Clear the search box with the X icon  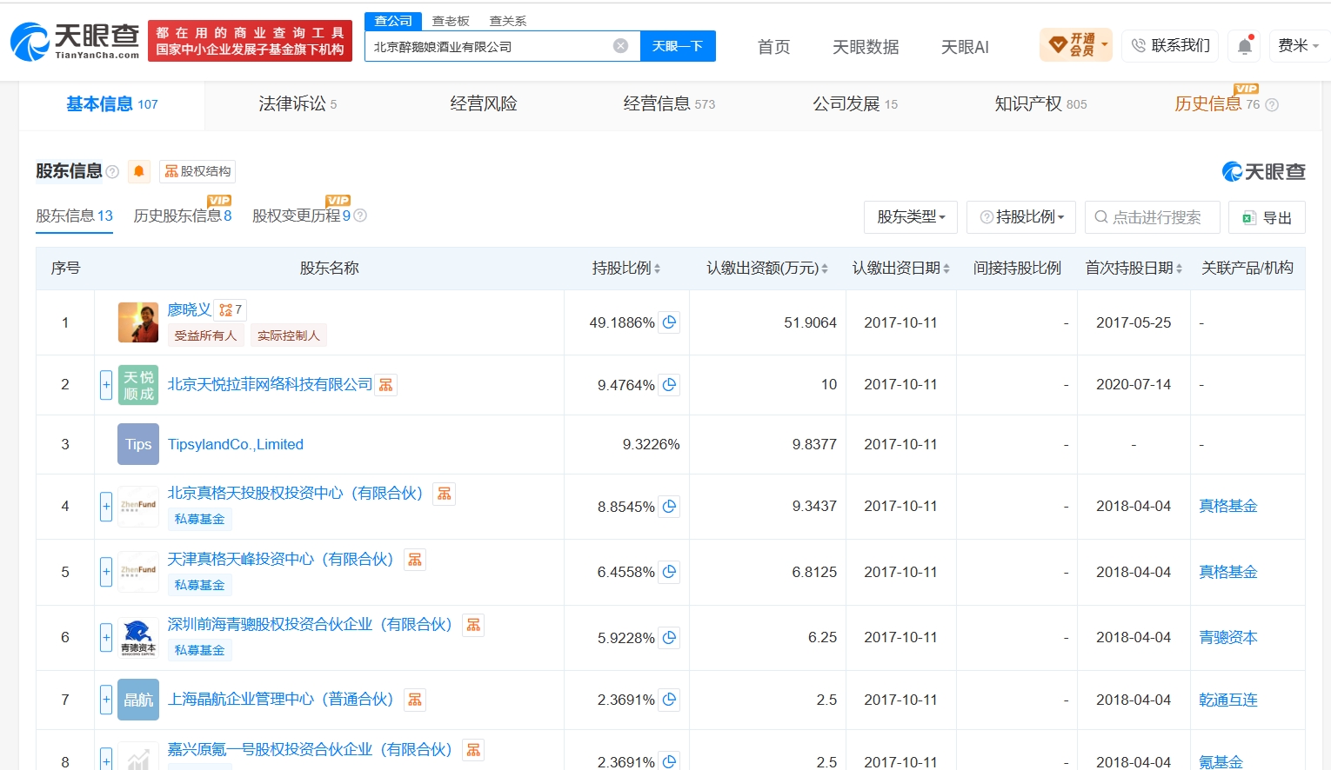pos(620,46)
